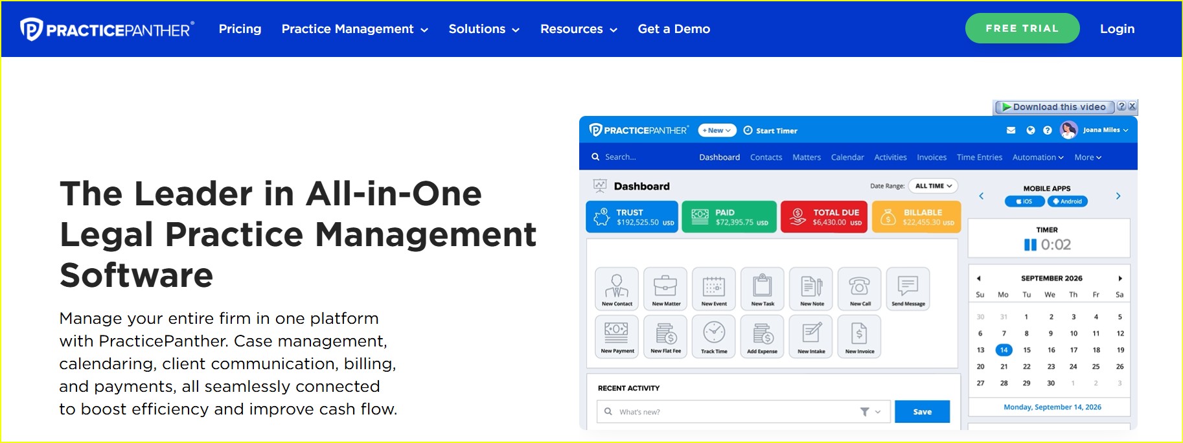Open the +New dropdown in dashboard

coord(717,130)
